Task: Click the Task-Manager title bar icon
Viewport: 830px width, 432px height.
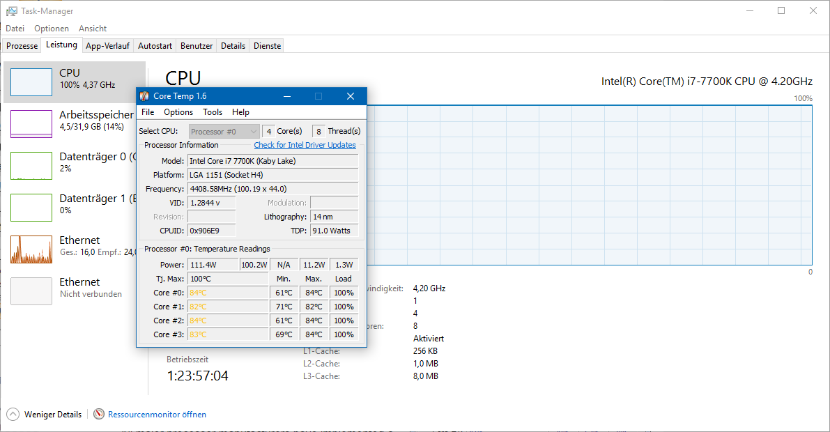Action: pos(12,11)
